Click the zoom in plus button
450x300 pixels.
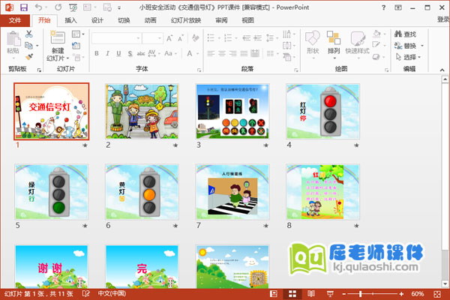click(401, 294)
